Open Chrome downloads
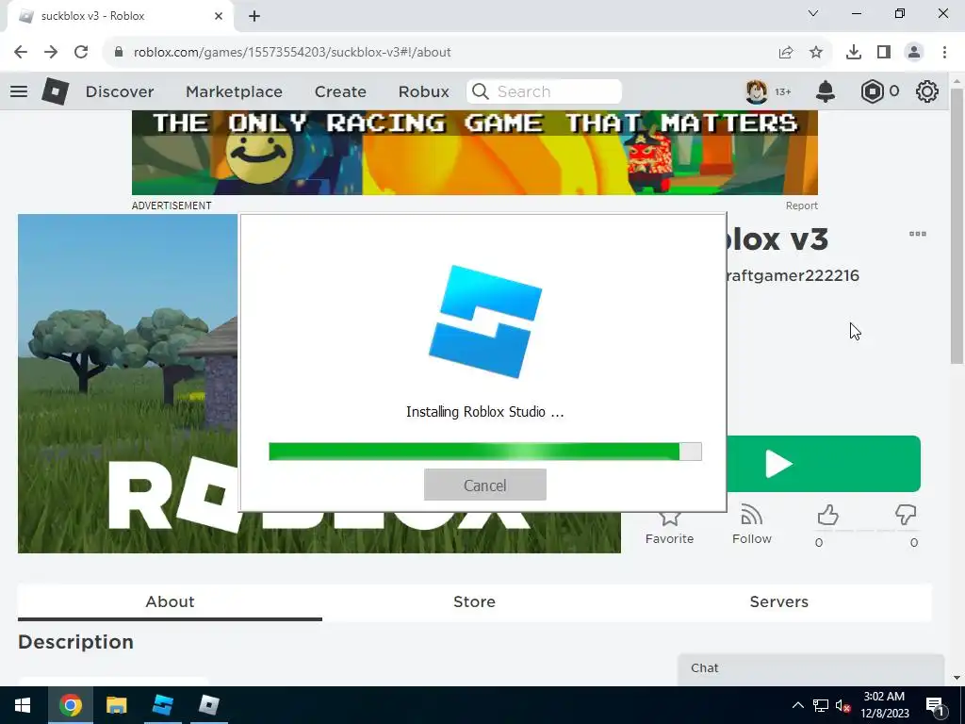The image size is (965, 724). click(854, 53)
